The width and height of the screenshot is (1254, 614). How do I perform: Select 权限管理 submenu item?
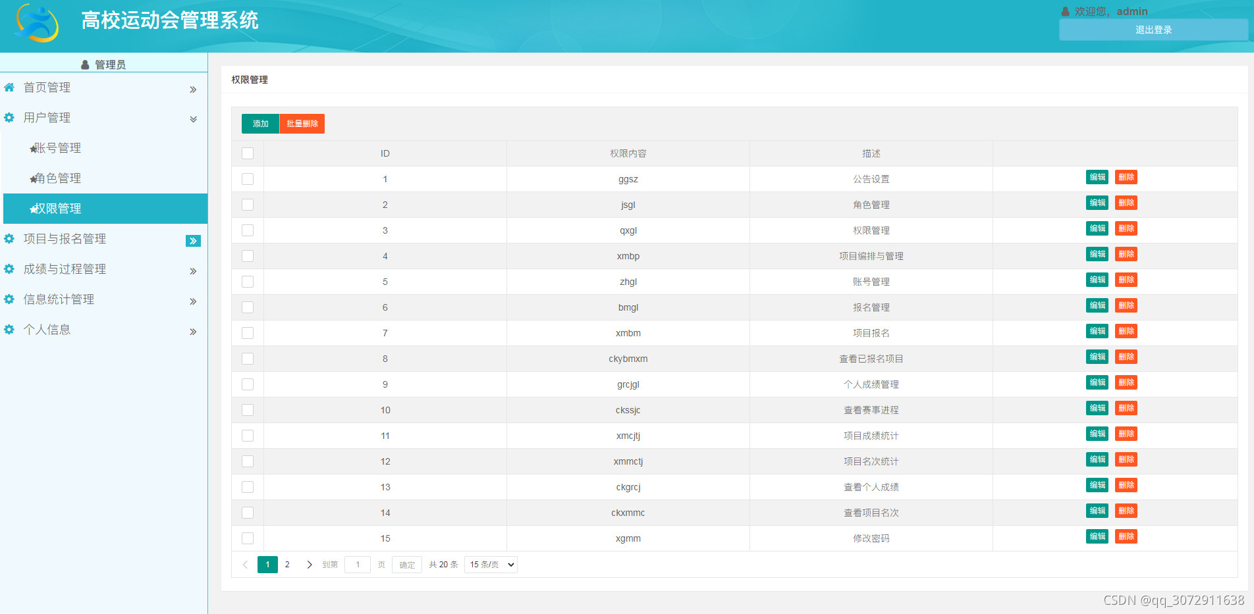[x=105, y=209]
